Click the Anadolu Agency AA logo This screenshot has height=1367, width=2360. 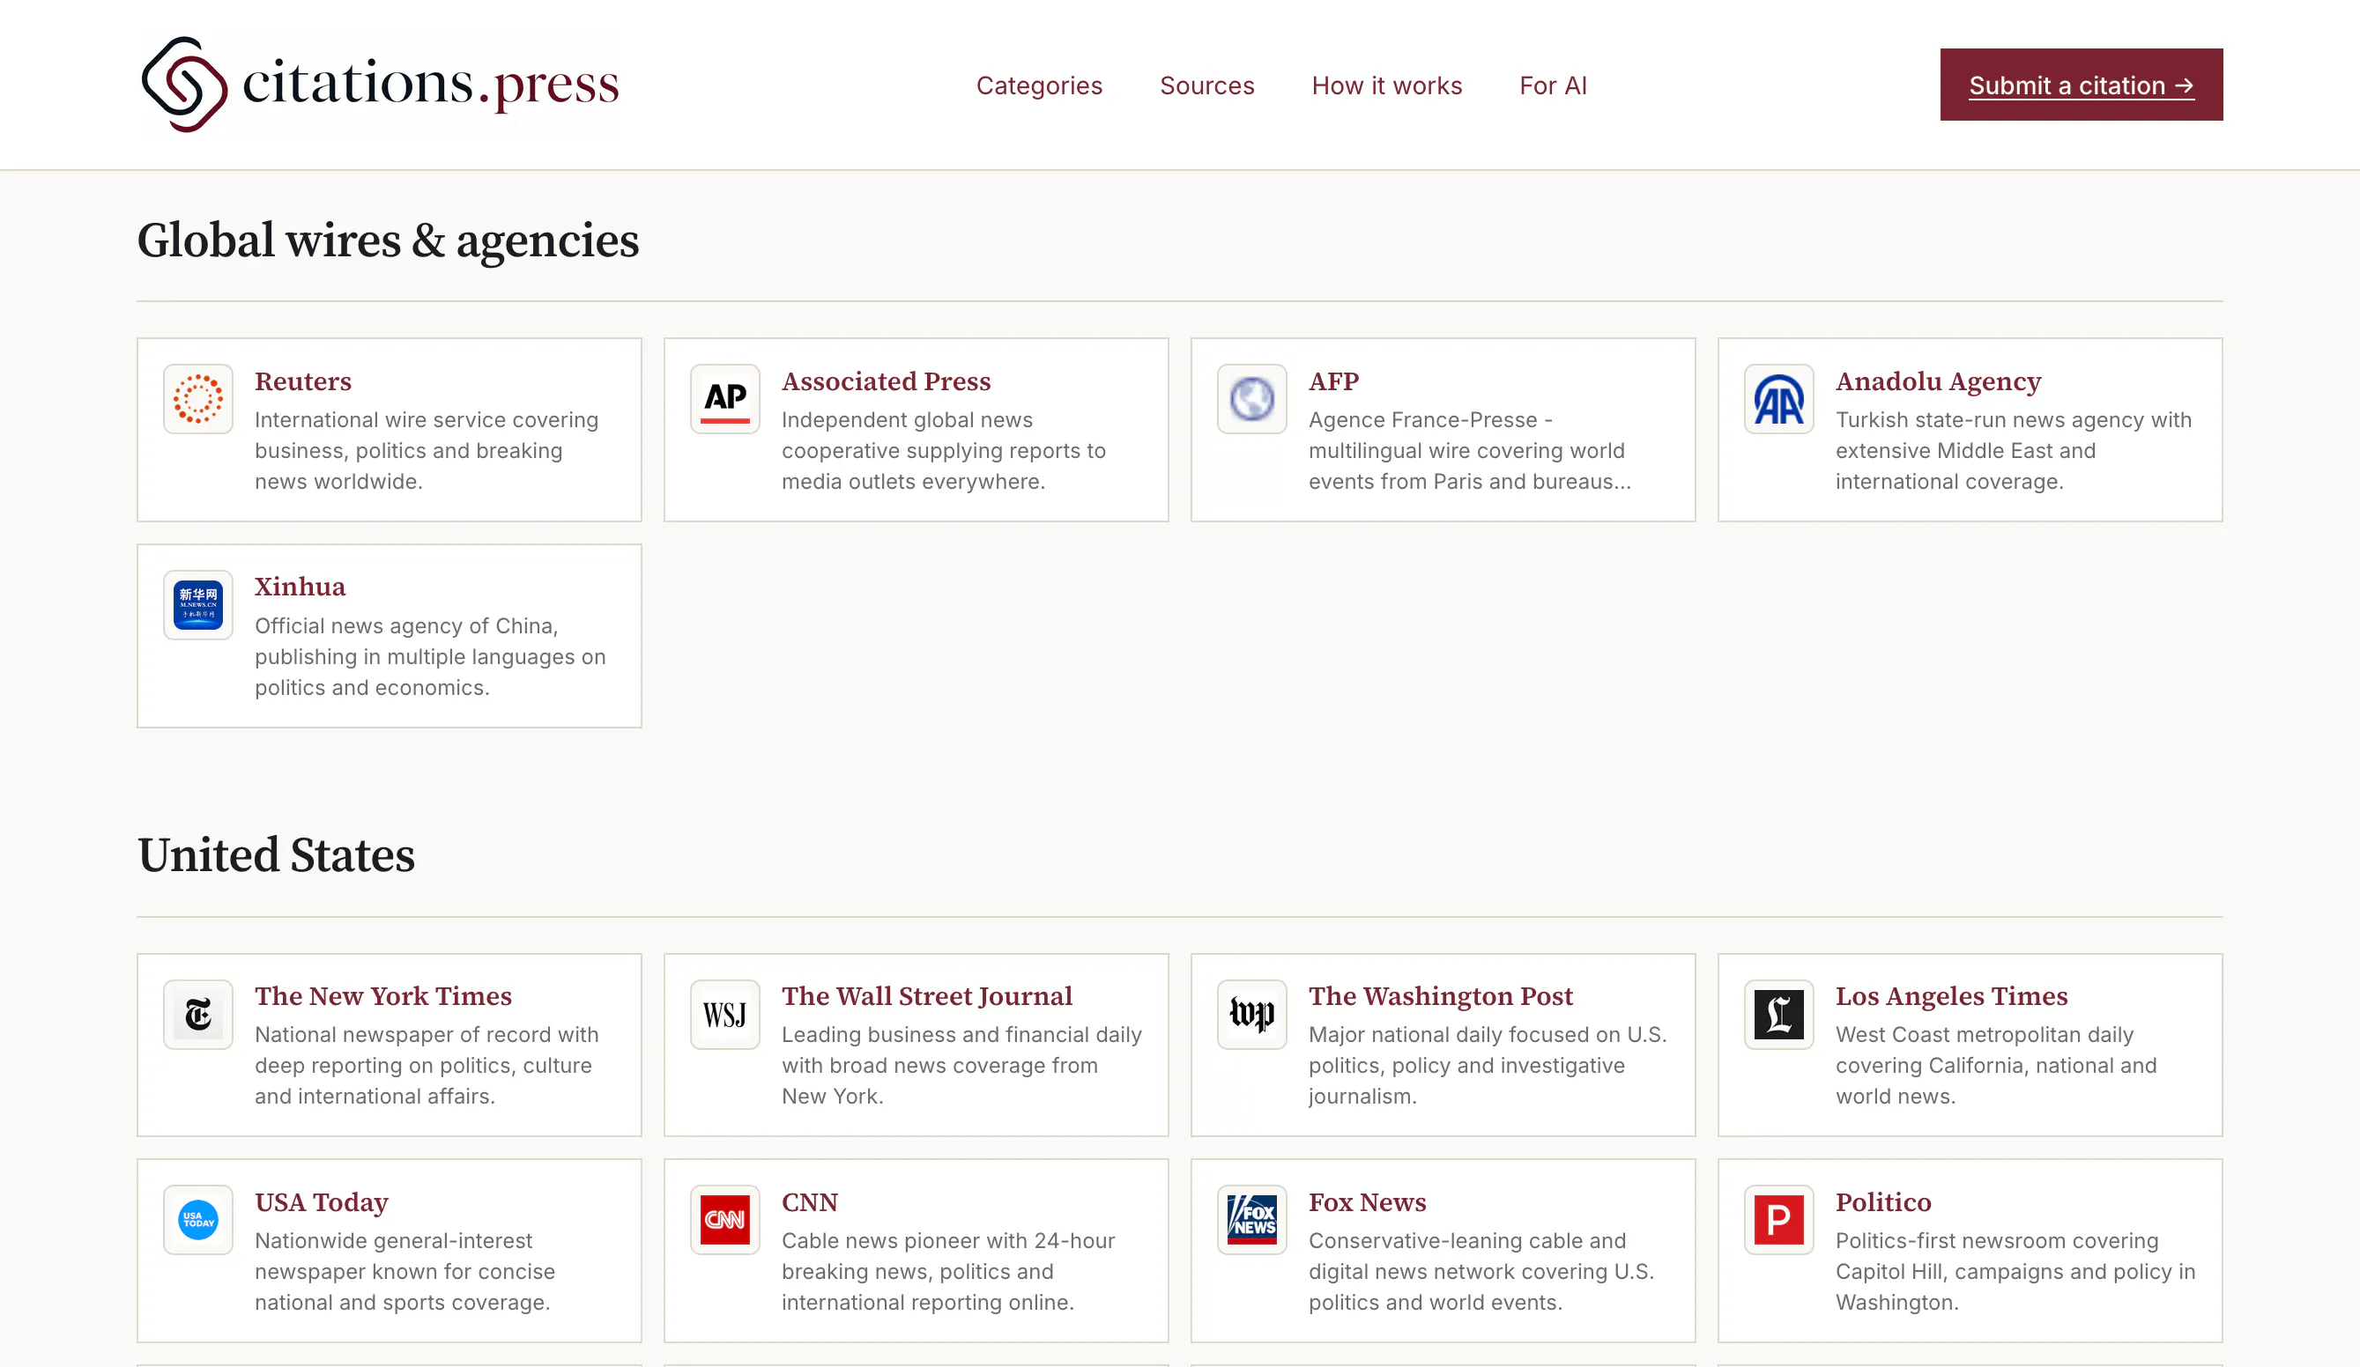[x=1778, y=399]
